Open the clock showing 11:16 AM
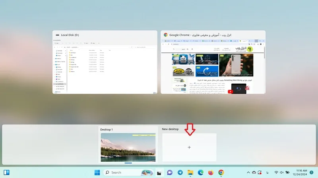 coord(300,172)
